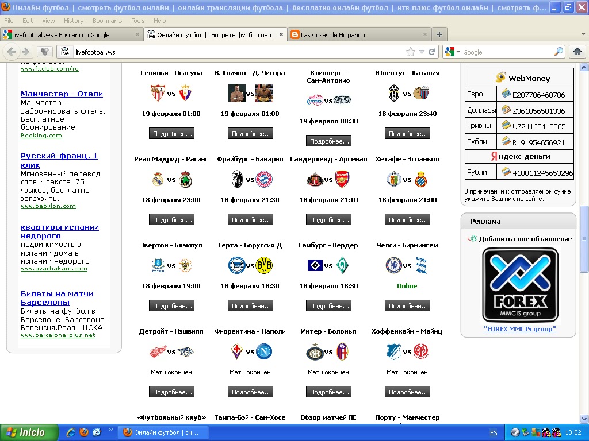
Task: Click Подробнее for Интер - Болонья
Action: (x=328, y=392)
